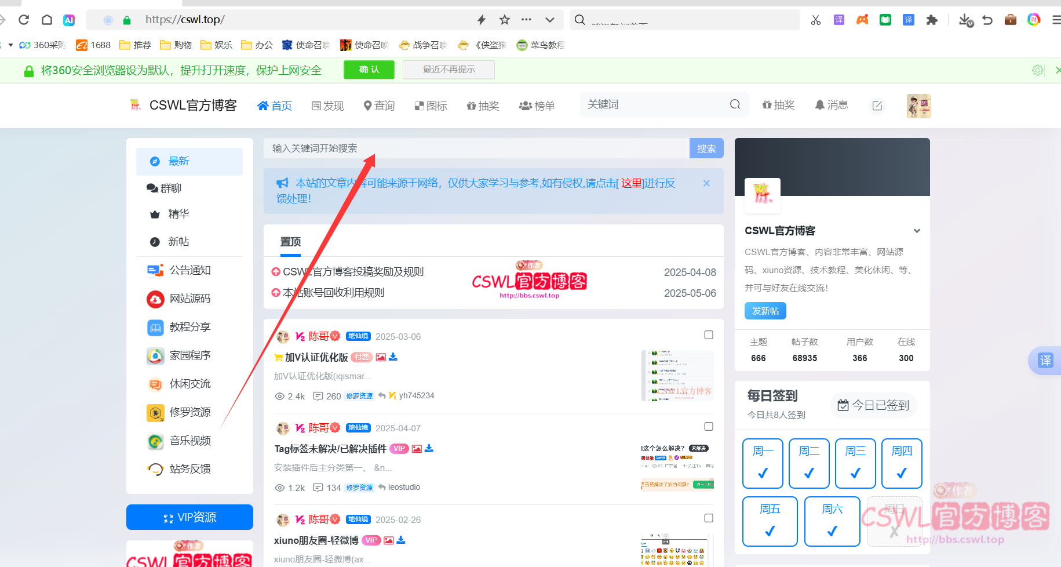1061x567 pixels.
Task: Open the 查询 query page icon
Action: tap(379, 106)
